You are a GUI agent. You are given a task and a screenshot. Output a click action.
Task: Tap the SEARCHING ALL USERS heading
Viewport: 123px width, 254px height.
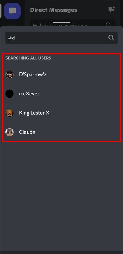28,58
